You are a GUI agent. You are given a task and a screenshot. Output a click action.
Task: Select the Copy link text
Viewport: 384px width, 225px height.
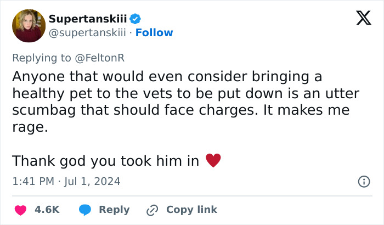pyautogui.click(x=191, y=210)
